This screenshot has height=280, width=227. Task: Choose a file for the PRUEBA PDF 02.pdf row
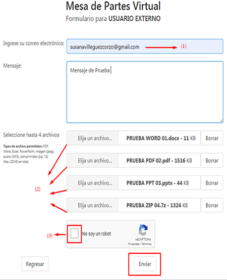(92, 160)
